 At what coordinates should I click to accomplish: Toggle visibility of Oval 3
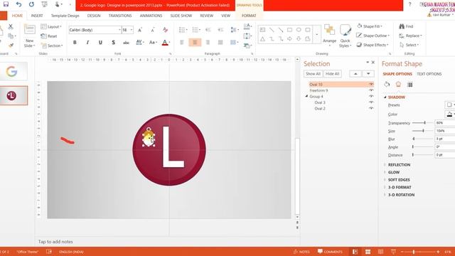(371, 102)
